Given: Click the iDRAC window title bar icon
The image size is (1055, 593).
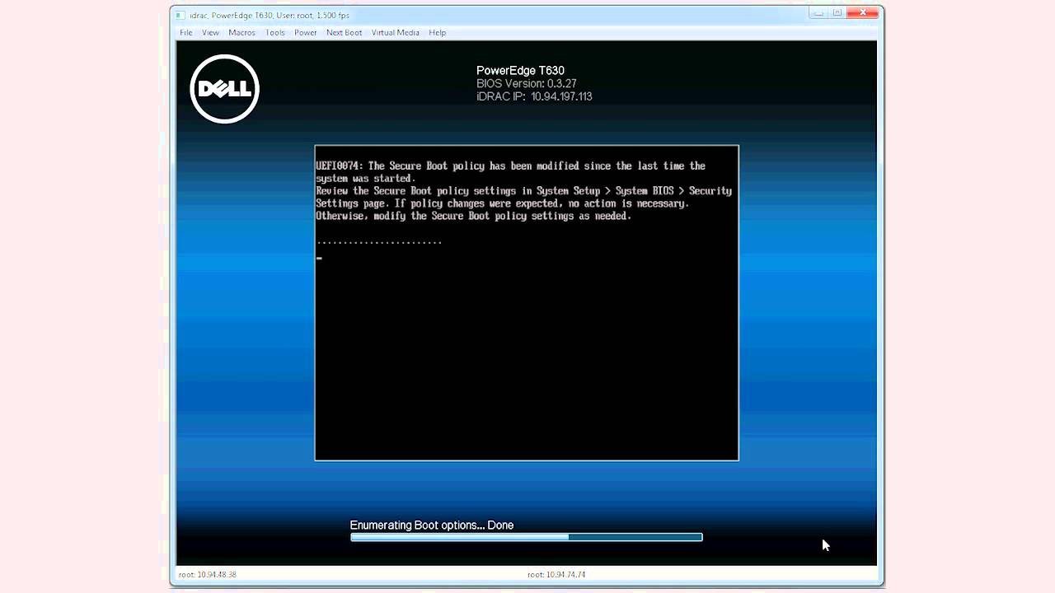Looking at the screenshot, I should pos(180,15).
